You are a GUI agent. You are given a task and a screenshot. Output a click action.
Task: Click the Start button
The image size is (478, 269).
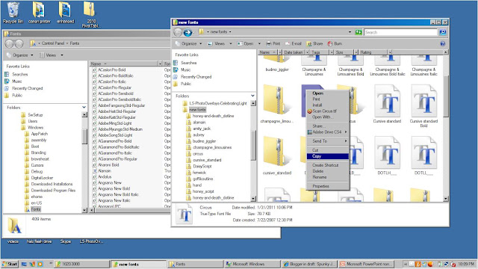coord(10,264)
